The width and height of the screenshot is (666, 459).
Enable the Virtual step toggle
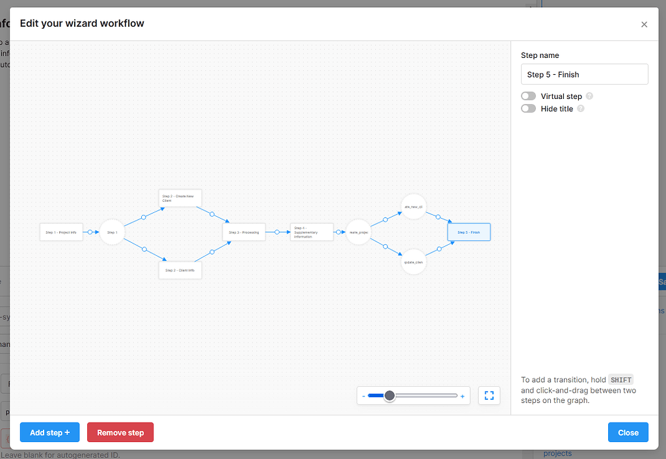pos(528,96)
